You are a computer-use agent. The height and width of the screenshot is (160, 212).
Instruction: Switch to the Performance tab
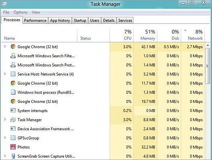click(35, 20)
